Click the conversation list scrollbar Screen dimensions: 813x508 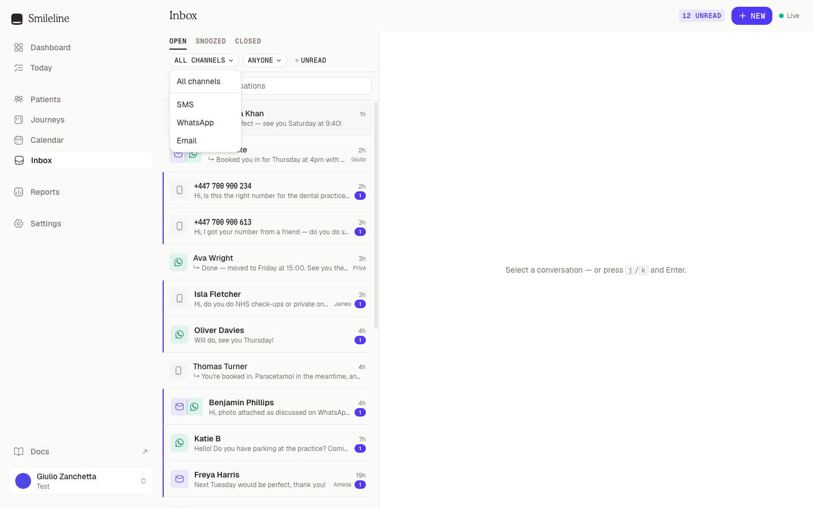[x=376, y=215]
